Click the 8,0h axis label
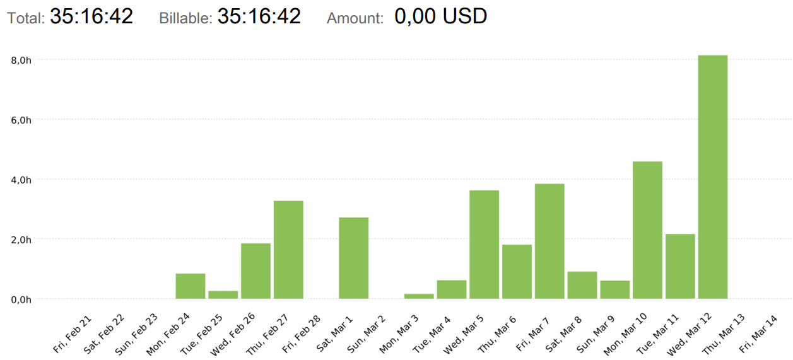Viewport: 793px width, 360px height. tap(21, 60)
